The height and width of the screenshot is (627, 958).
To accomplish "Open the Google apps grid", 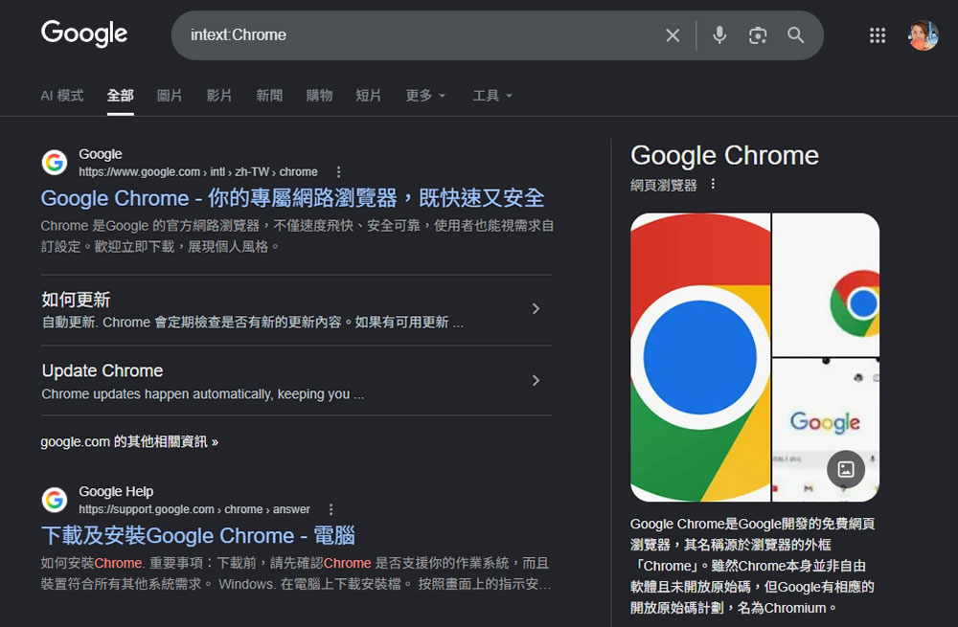I will (878, 35).
